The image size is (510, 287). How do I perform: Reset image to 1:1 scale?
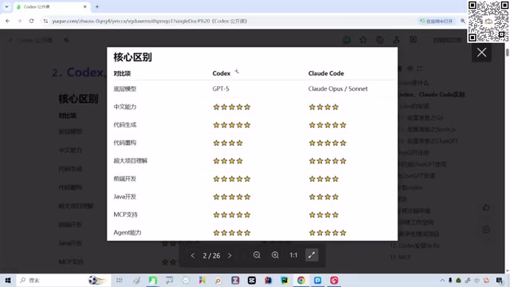tap(293, 255)
